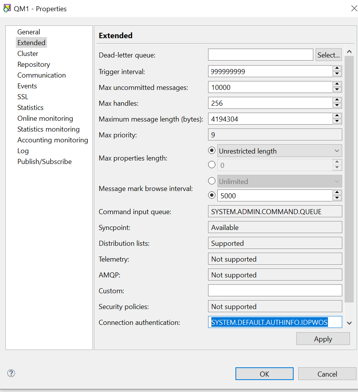
Task: Click the MQ Explorer icon in title bar
Action: [7, 8]
